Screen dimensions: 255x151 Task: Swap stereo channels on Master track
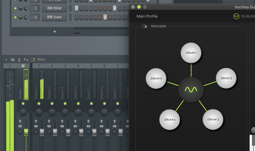(x=20, y=126)
